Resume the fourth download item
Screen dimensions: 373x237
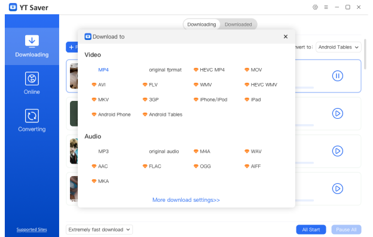[338, 189]
